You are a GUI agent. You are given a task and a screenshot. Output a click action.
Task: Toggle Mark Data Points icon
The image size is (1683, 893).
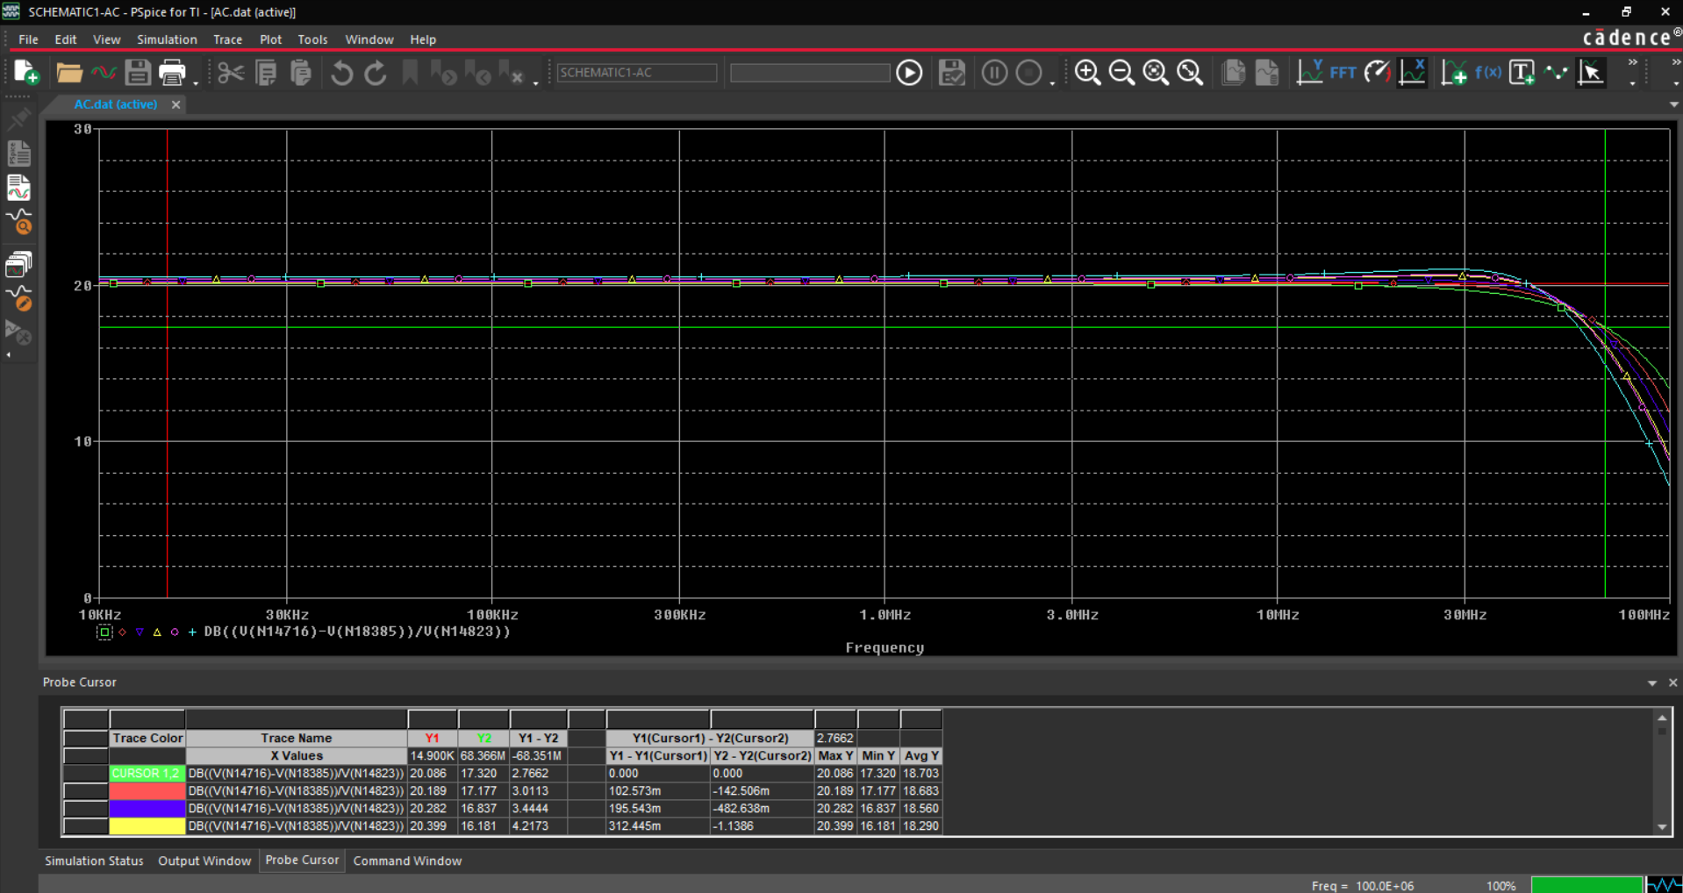pos(1556,73)
